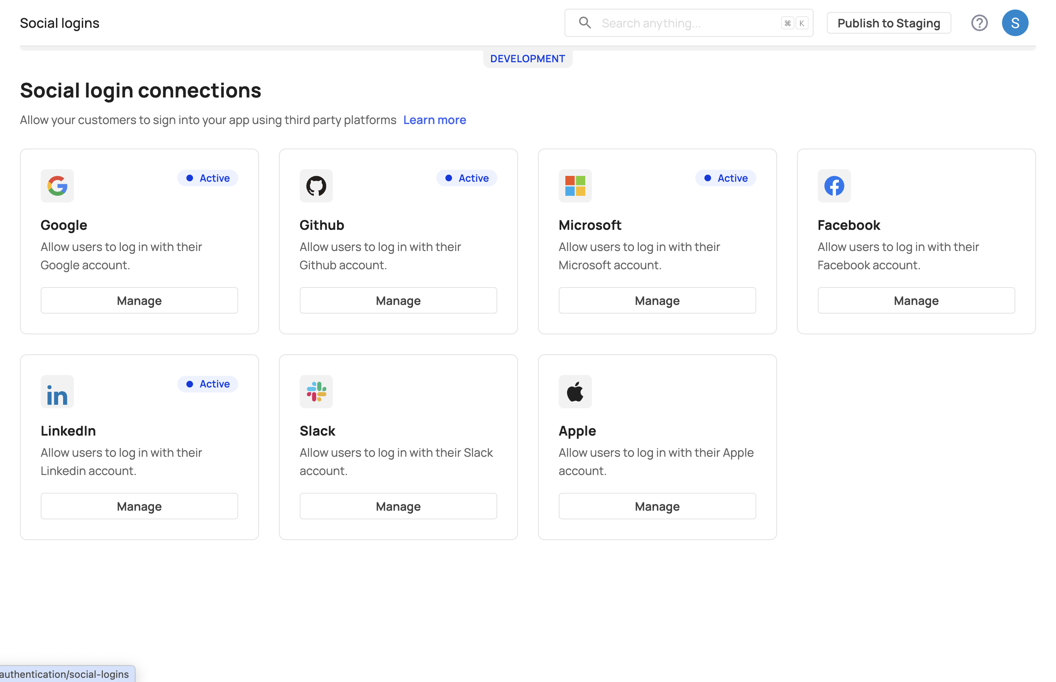Click the Github octocat icon
Screen dimensions: 1056x682
[316, 185]
